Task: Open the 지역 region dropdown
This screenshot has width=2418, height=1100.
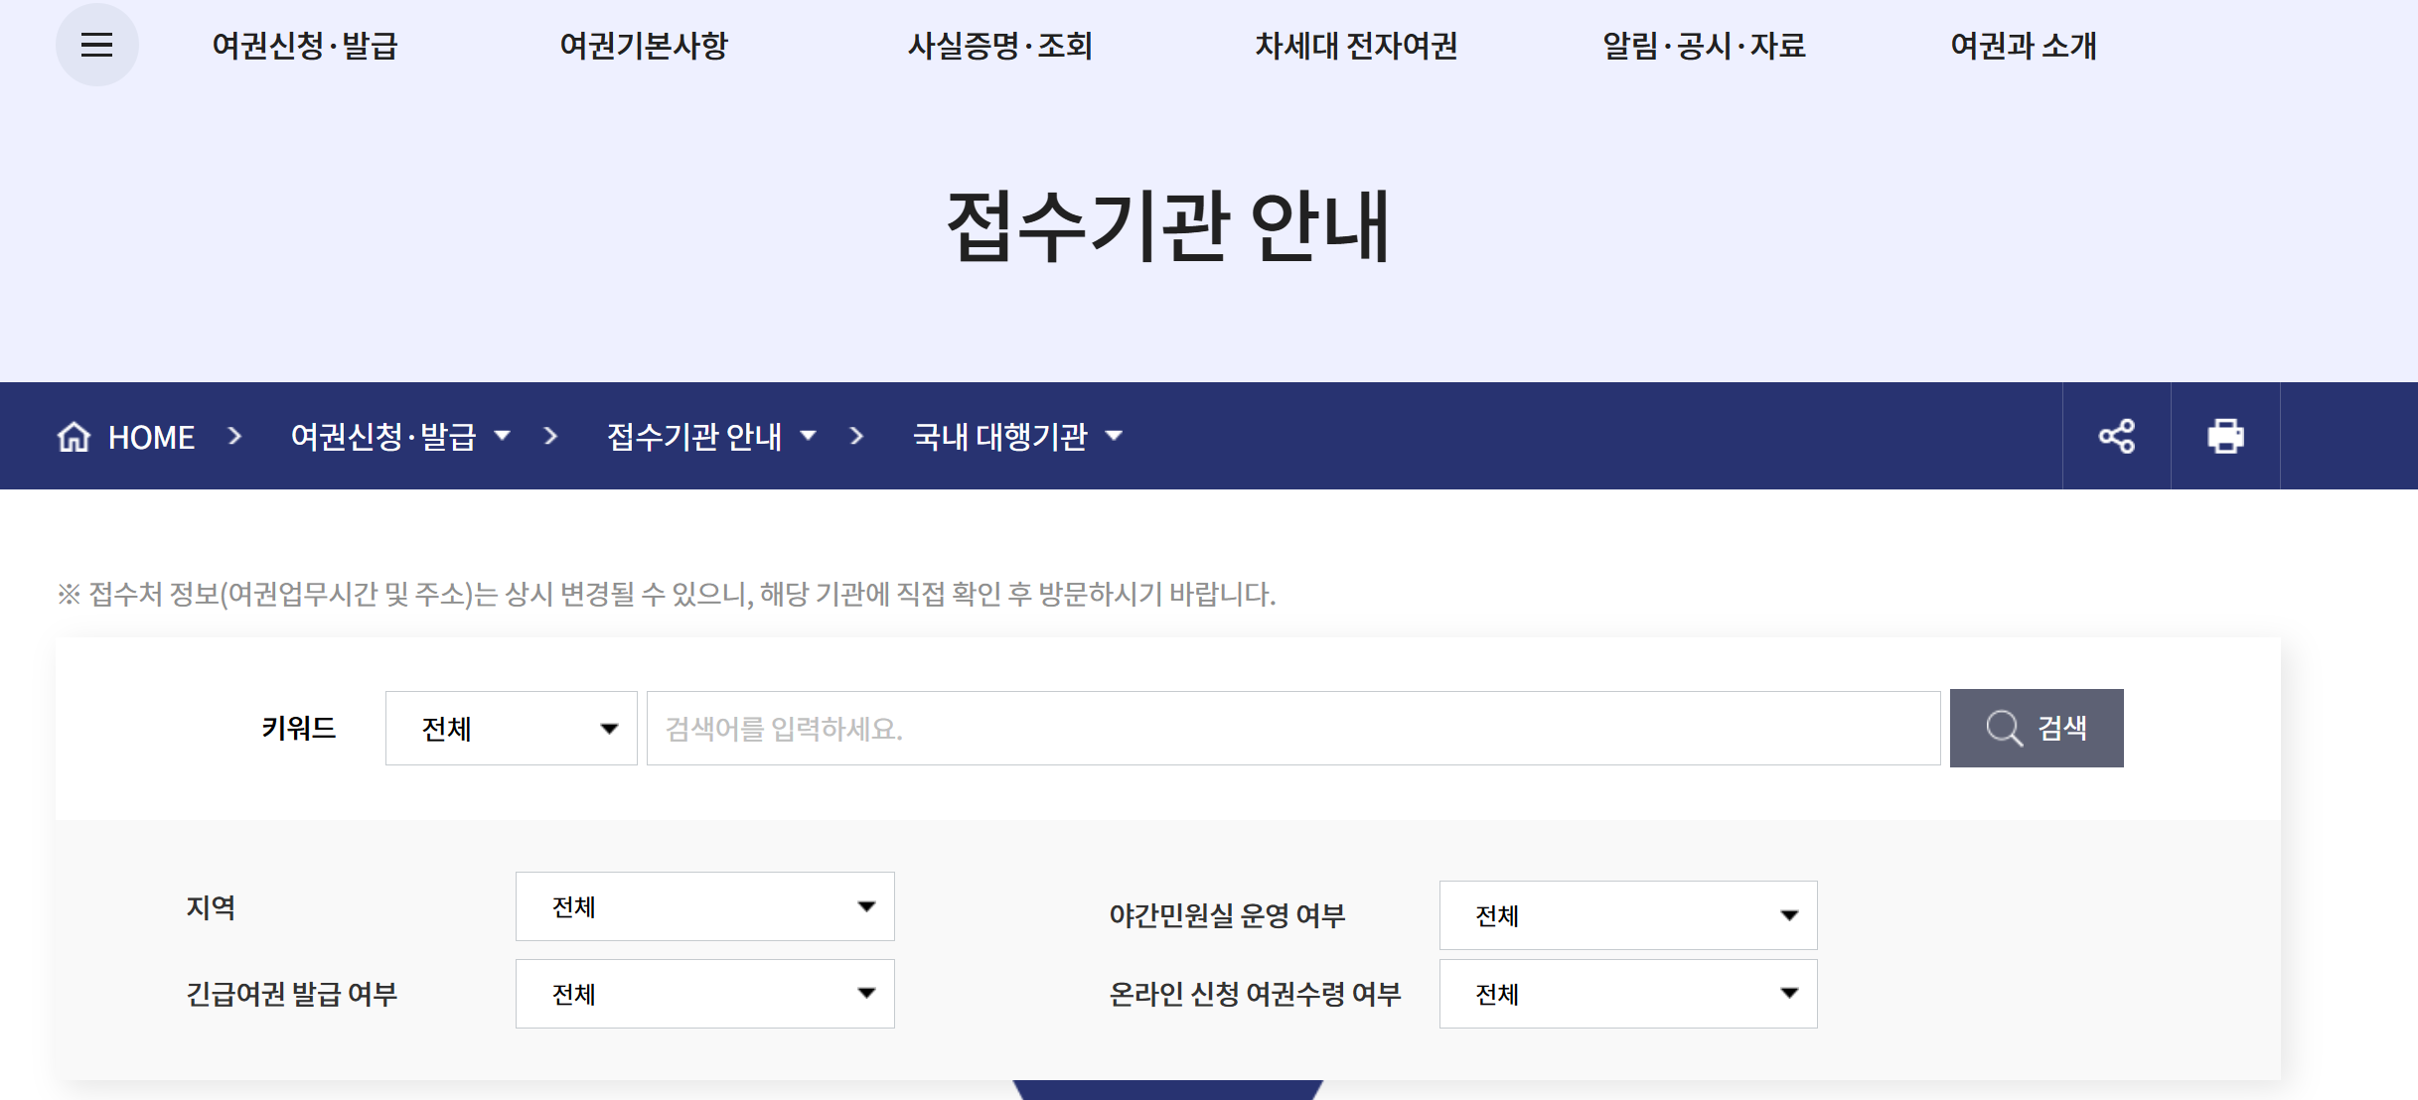Action: tap(704, 906)
